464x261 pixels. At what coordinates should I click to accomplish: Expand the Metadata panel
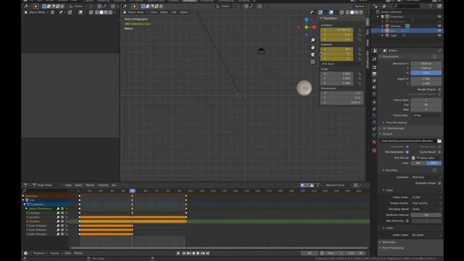[389, 242]
